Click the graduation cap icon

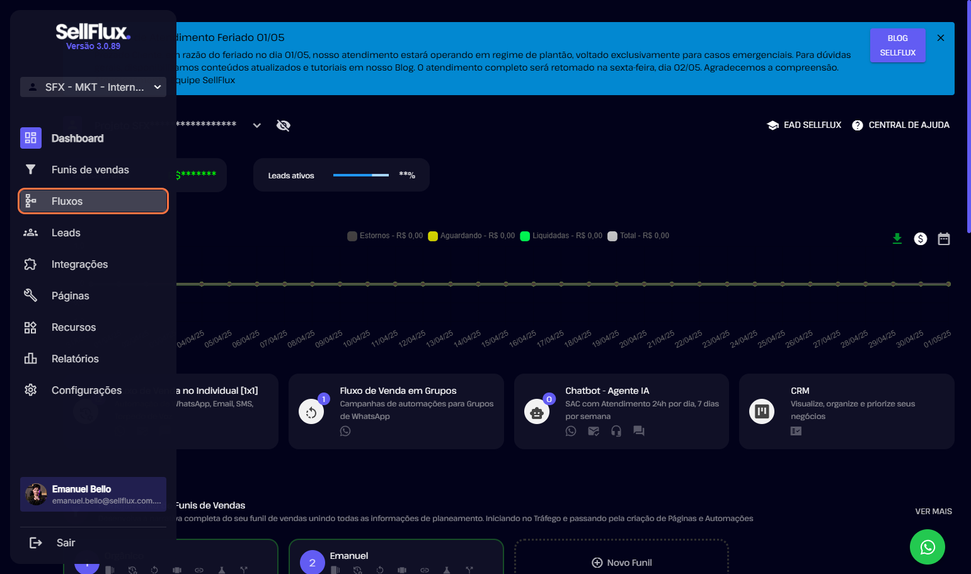[x=773, y=125]
